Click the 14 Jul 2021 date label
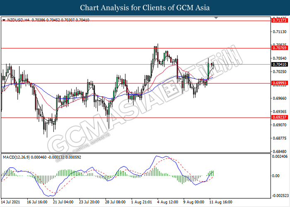 11,202
